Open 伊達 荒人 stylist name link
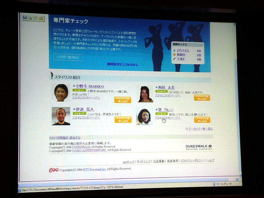264x198 pixels. [85, 109]
